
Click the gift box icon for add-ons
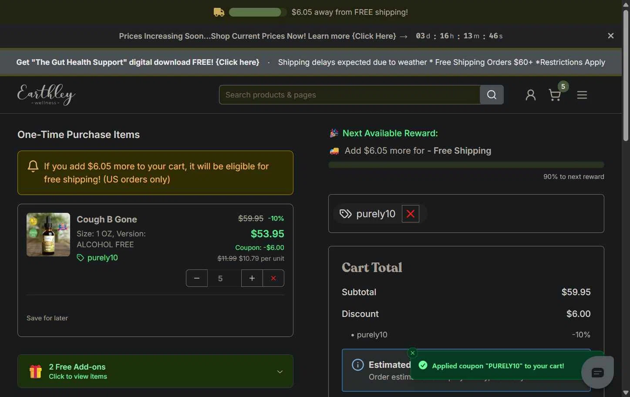(36, 371)
